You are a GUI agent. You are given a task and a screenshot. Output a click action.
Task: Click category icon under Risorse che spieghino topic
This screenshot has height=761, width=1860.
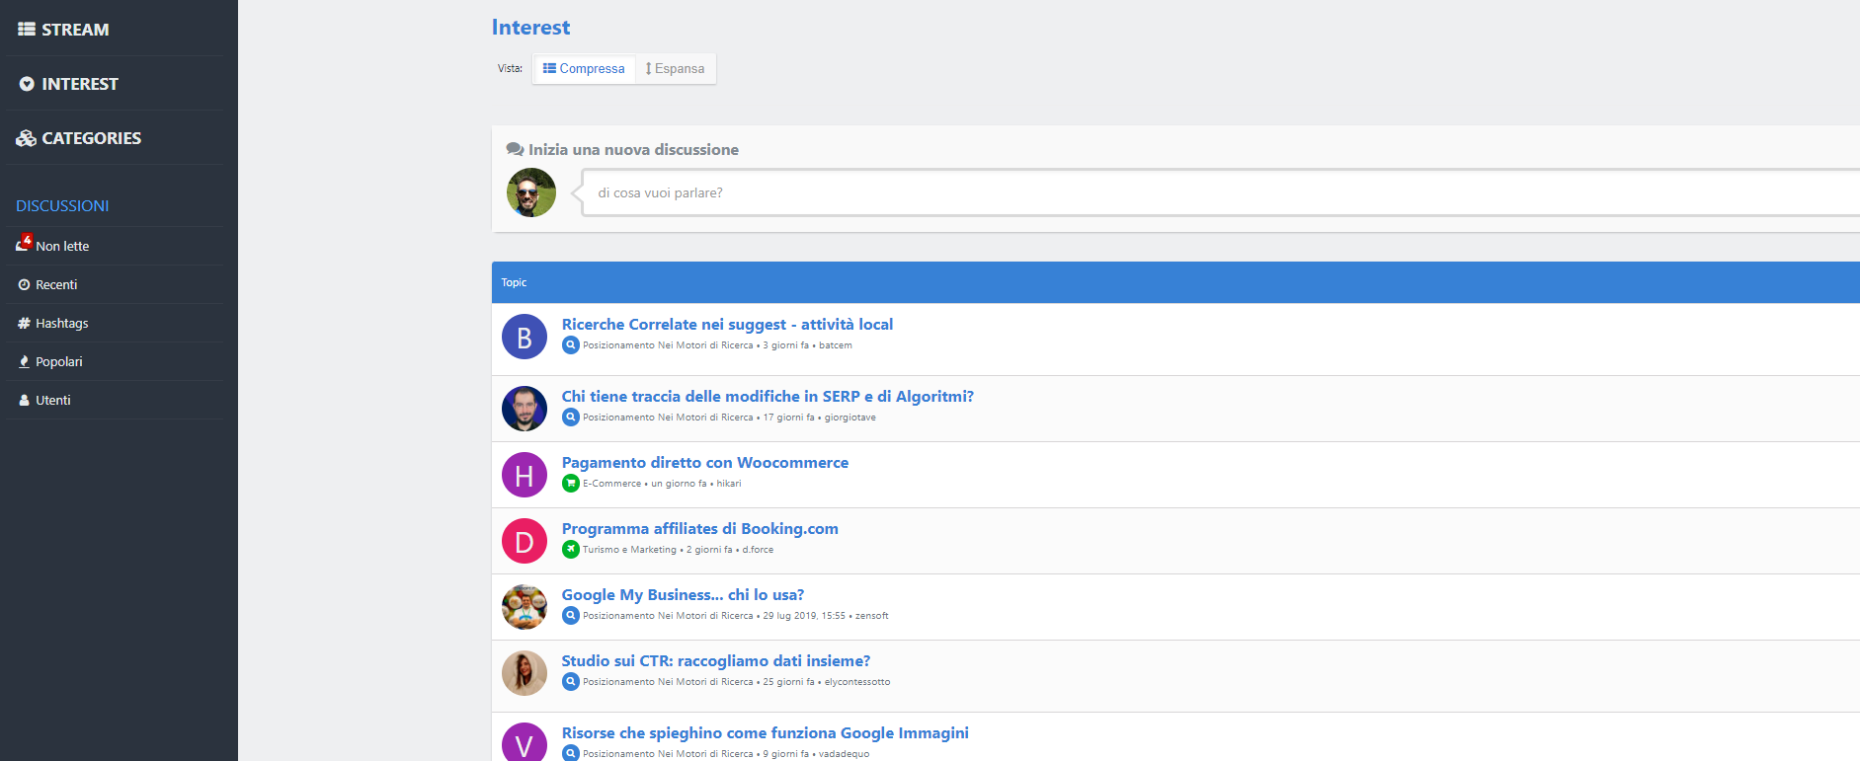point(571,753)
